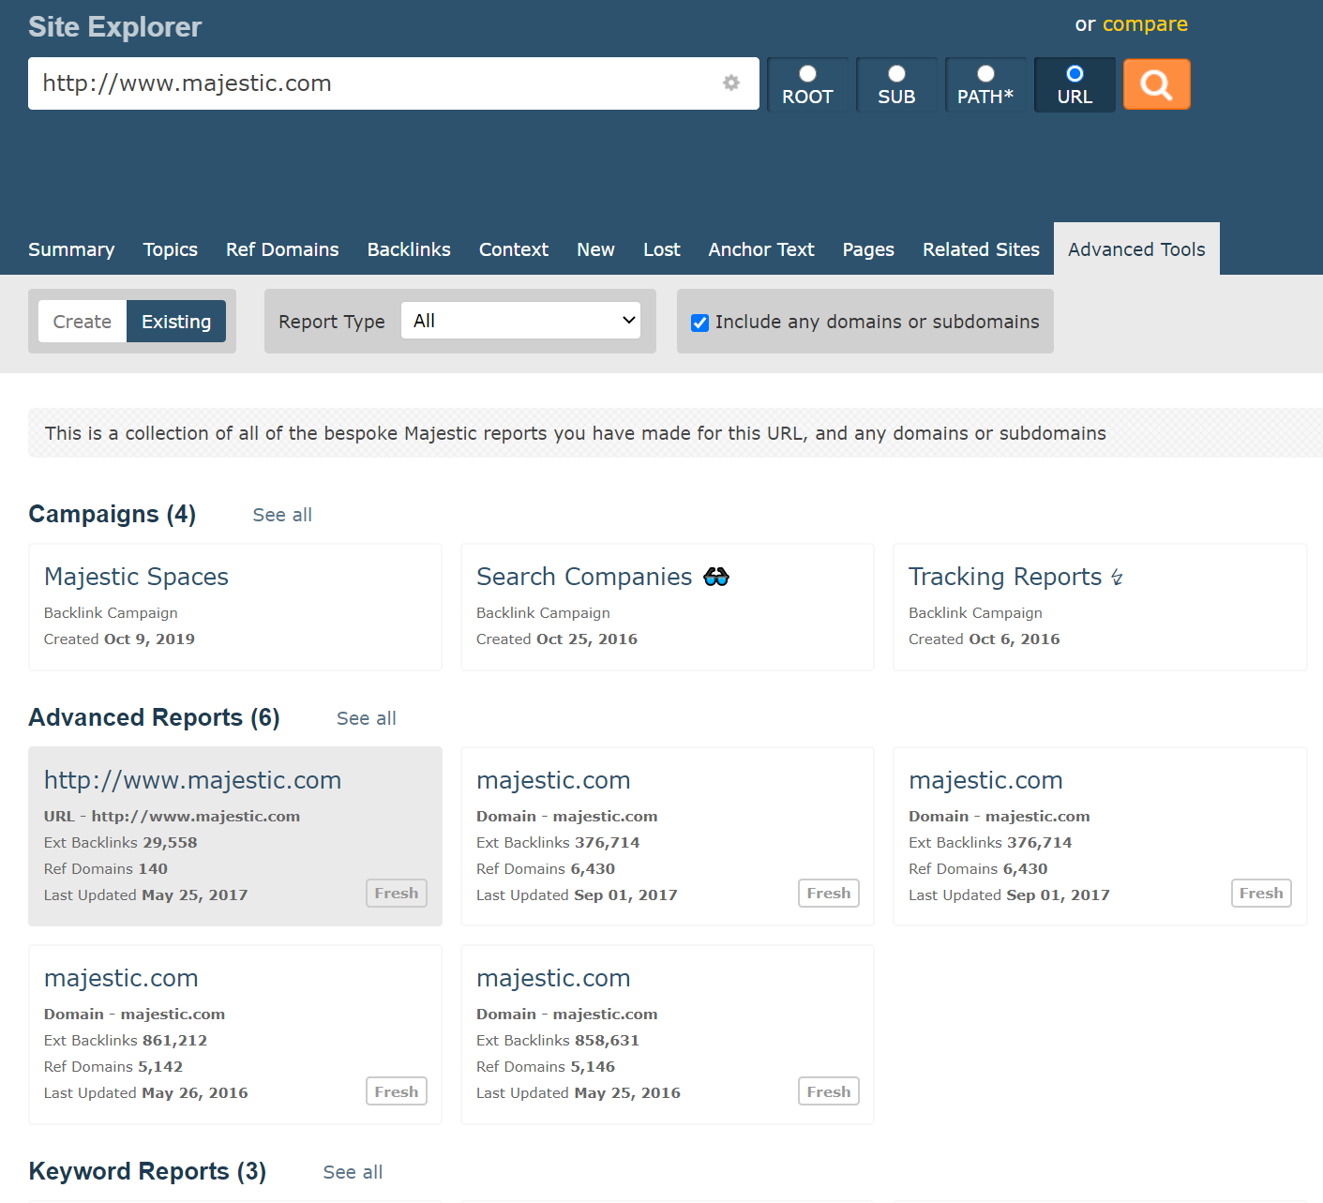
Task: Click See all next to Keyword Reports
Action: [353, 1172]
